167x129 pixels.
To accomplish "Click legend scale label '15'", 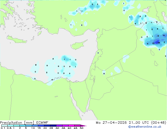I will click(x=39, y=128).
